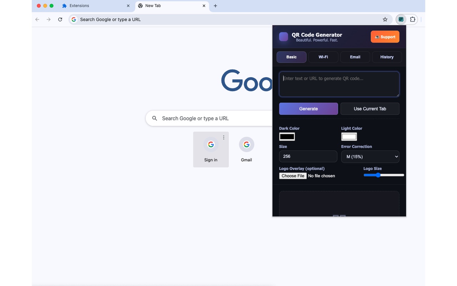Close the New Tab tab
This screenshot has width=457, height=286.
pyautogui.click(x=204, y=6)
